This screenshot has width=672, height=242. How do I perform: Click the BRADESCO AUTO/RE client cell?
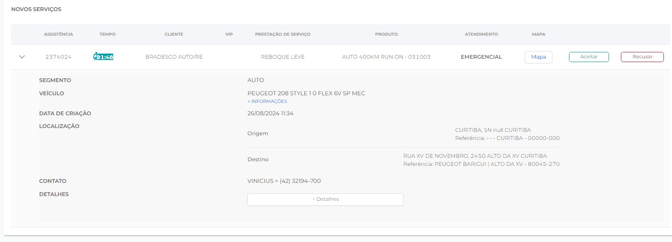tap(174, 57)
